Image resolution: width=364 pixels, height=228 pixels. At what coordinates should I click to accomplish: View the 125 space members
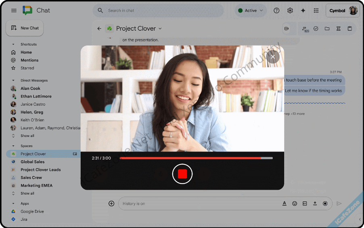tap(305, 29)
